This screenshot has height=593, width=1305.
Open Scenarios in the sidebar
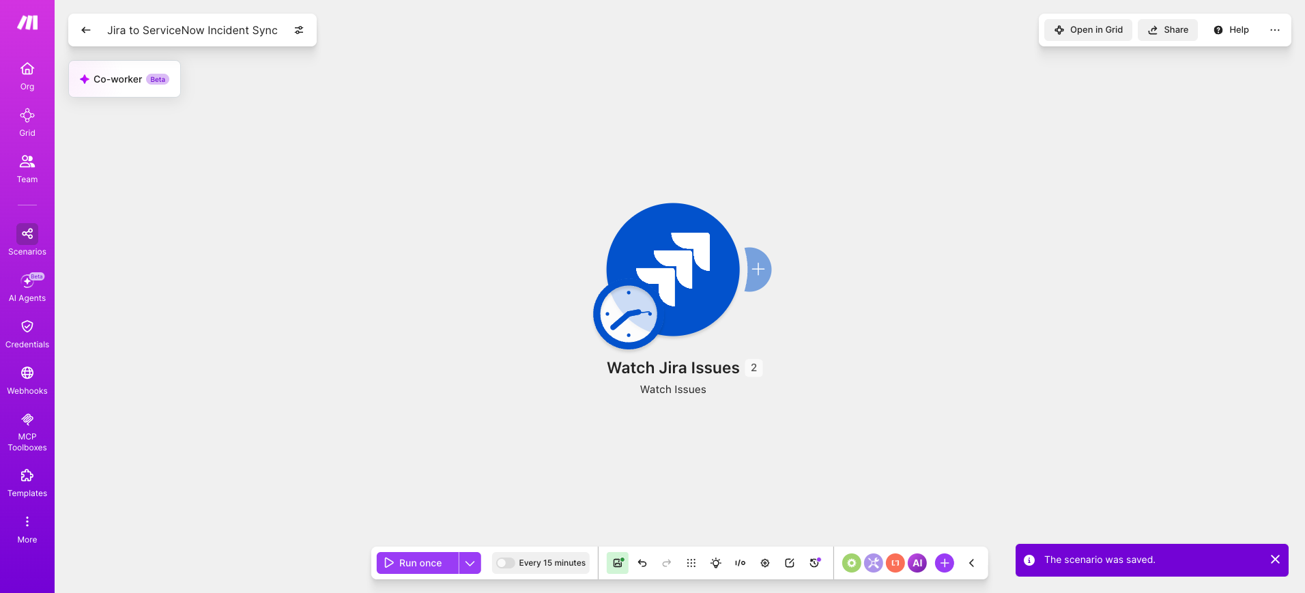27,240
